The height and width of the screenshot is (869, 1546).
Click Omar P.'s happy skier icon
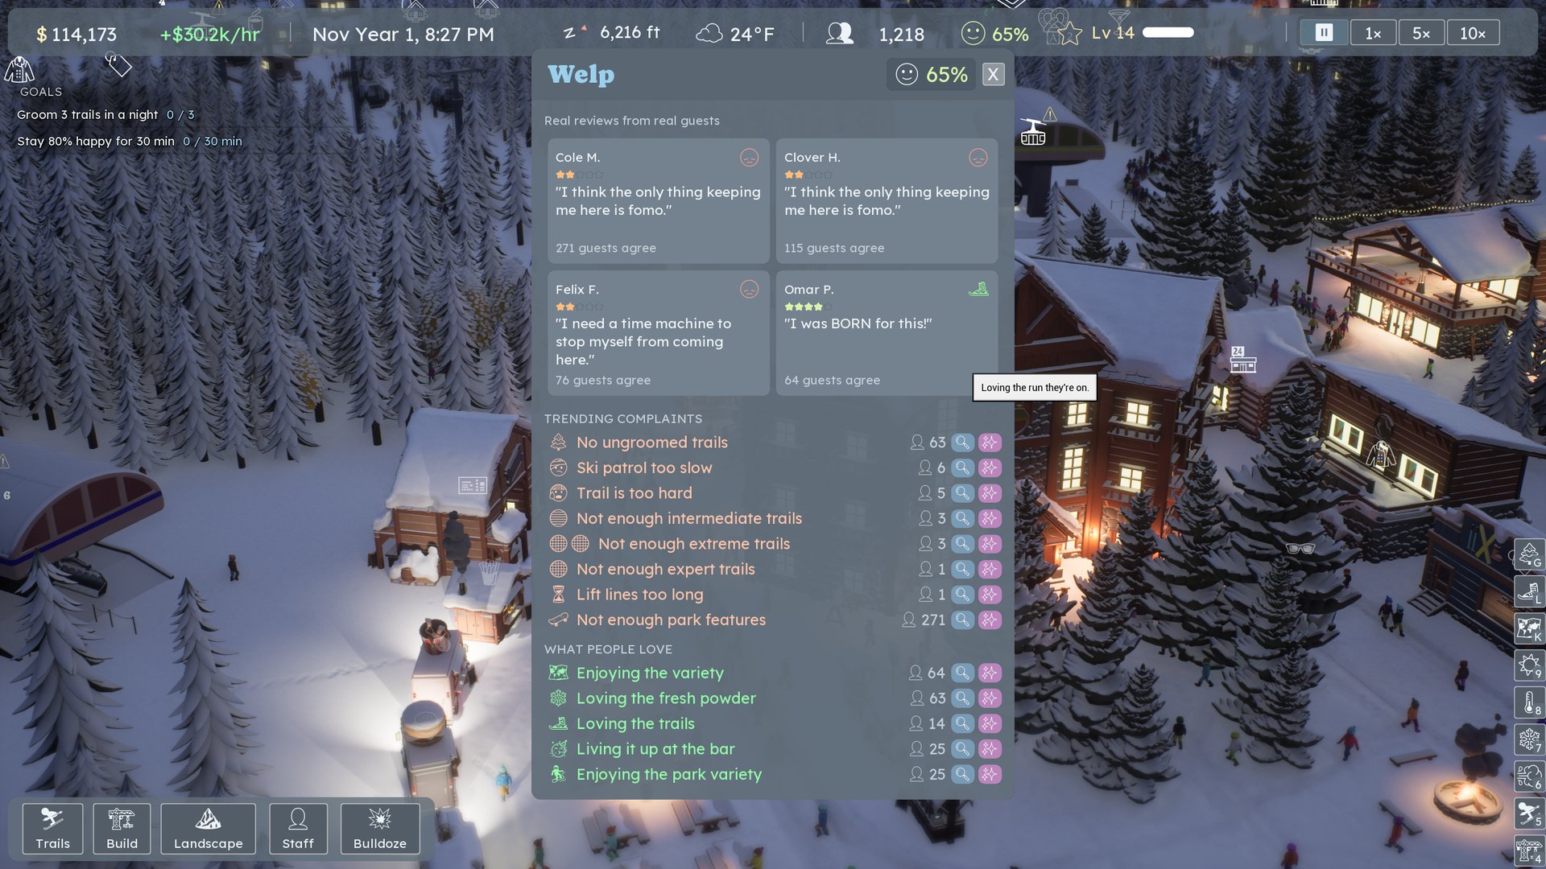978,289
